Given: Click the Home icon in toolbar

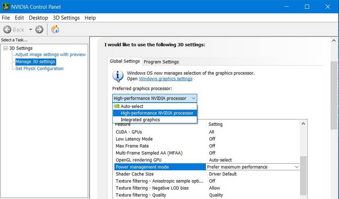Looking at the screenshot, I should coord(55,29).
